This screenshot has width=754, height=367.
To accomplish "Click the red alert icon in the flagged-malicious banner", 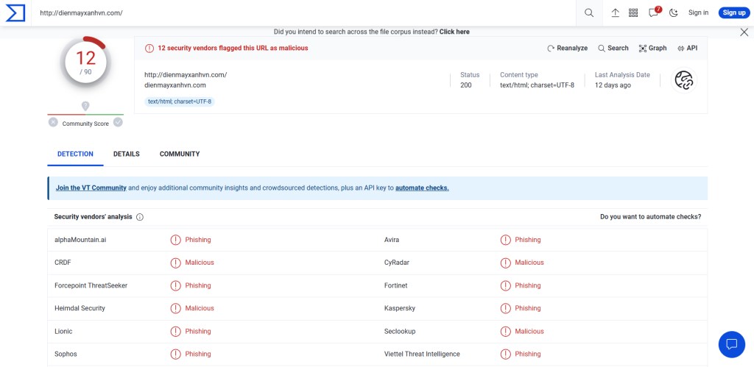I will click(x=149, y=48).
